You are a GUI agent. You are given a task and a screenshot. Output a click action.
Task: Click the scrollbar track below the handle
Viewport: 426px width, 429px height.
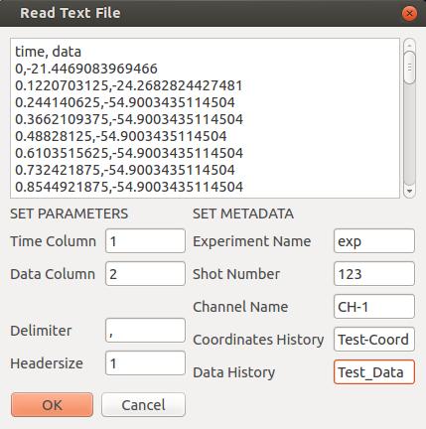tap(409, 135)
